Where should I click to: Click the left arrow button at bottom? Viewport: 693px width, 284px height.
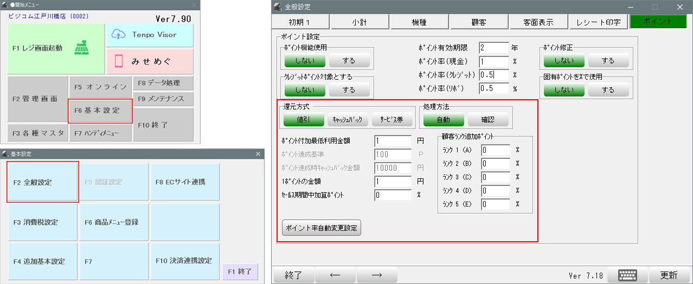coord(335,275)
